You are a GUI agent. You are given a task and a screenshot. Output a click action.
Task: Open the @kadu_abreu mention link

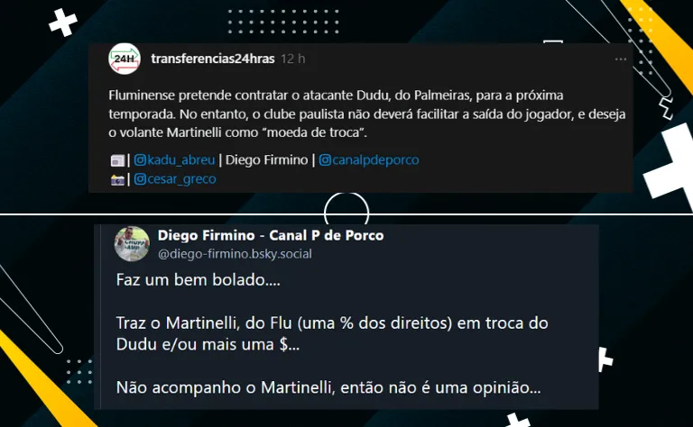click(x=174, y=159)
